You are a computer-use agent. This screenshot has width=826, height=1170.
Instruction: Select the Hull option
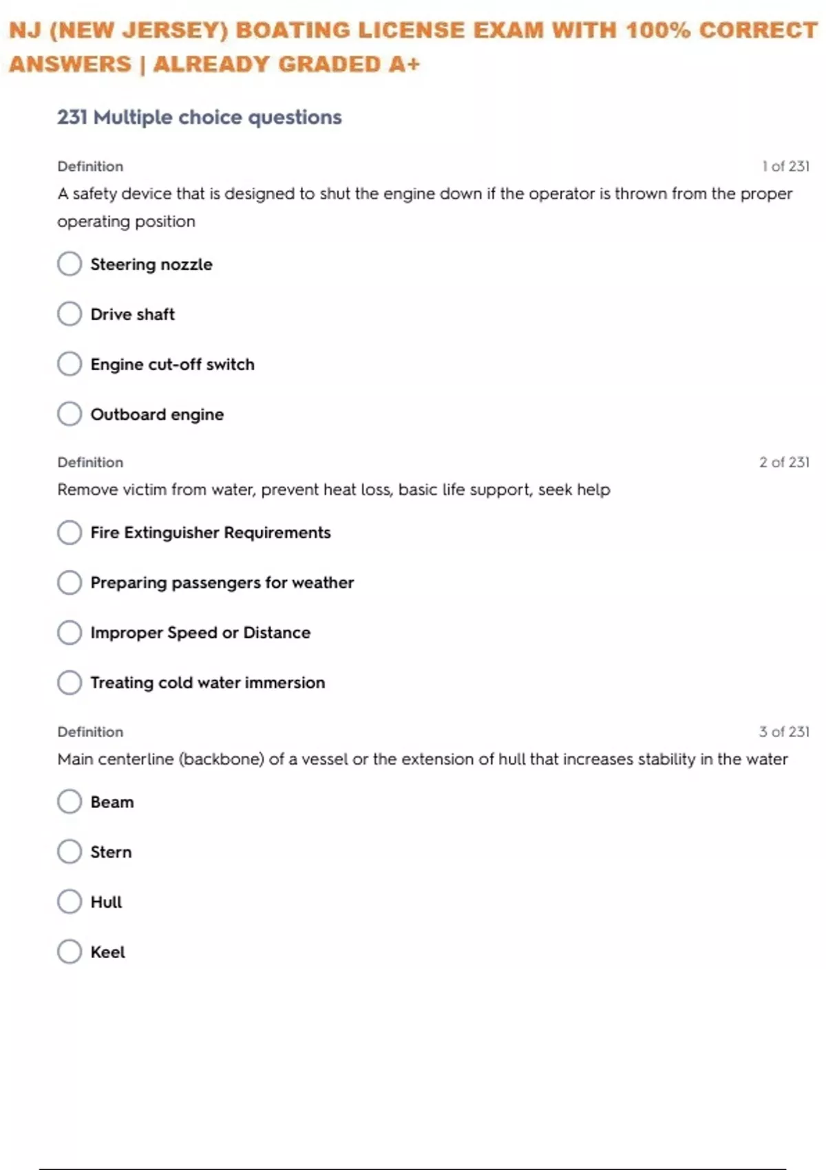tap(70, 902)
